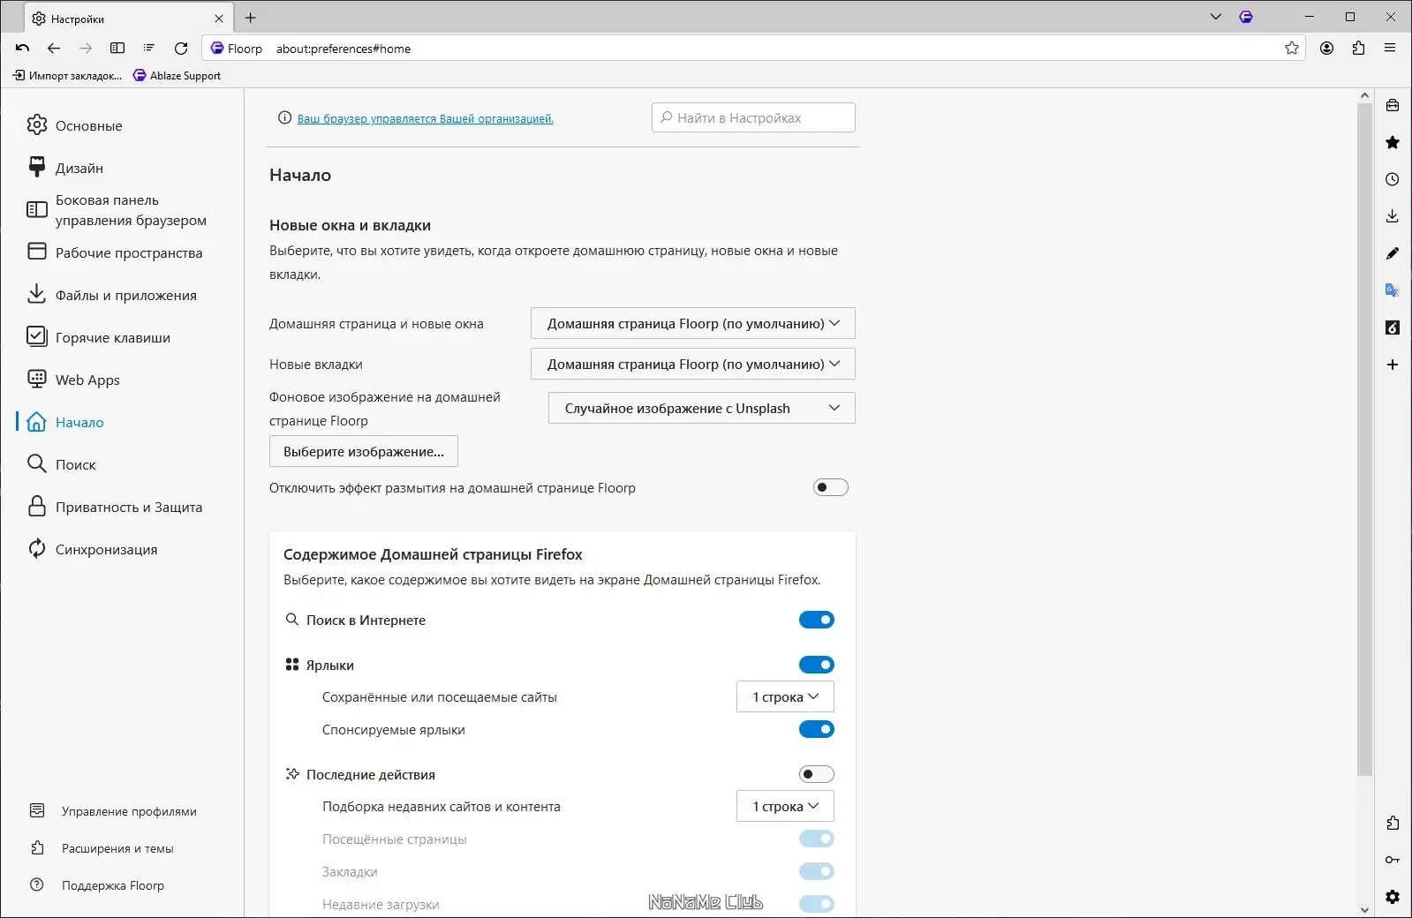Bookmark this page with the address bar star
Image resolution: width=1412 pixels, height=918 pixels.
click(x=1292, y=49)
